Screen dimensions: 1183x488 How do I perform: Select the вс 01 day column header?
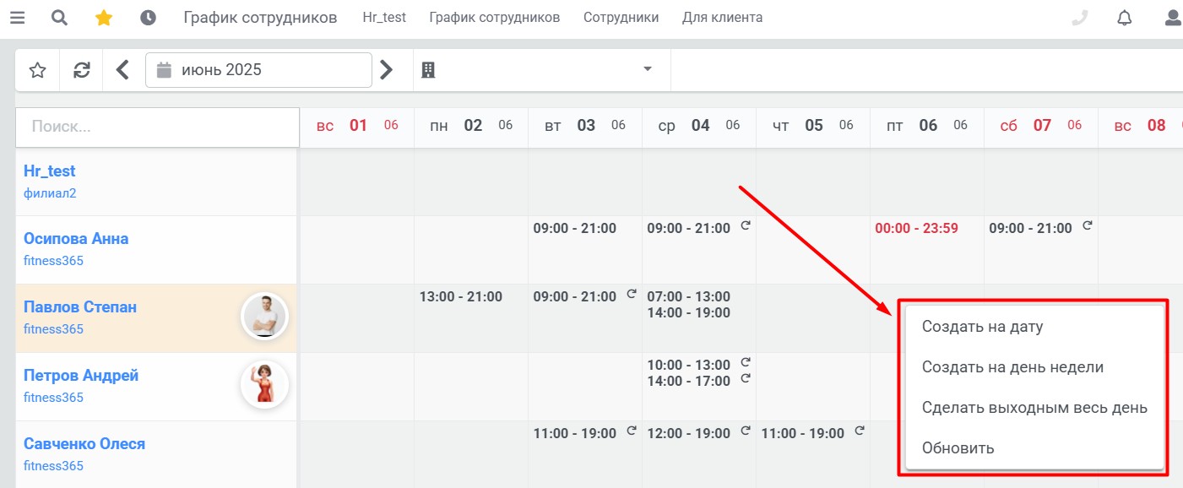358,126
